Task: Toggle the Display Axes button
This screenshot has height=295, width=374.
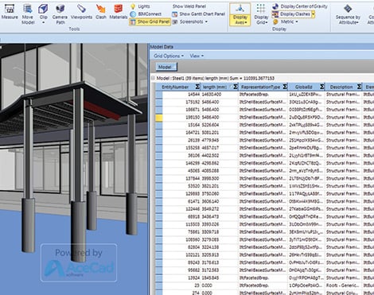Action: 240,14
